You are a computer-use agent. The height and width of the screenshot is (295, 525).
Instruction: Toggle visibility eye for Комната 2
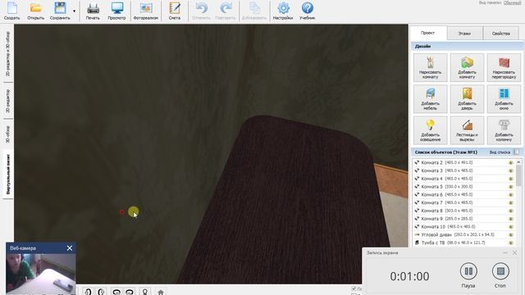511,162
